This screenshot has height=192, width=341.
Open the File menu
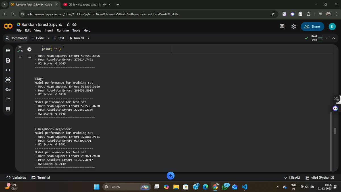coord(19,30)
